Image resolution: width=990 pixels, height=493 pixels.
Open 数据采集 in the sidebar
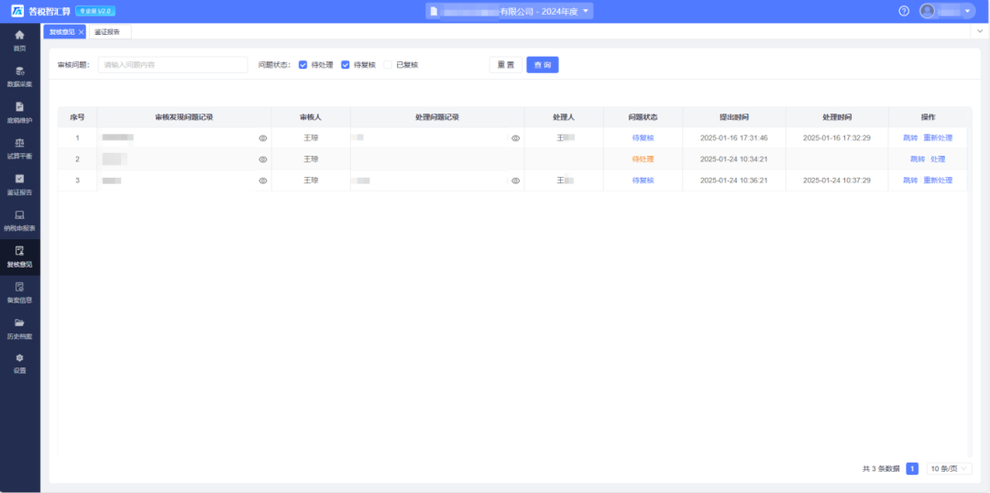(19, 76)
